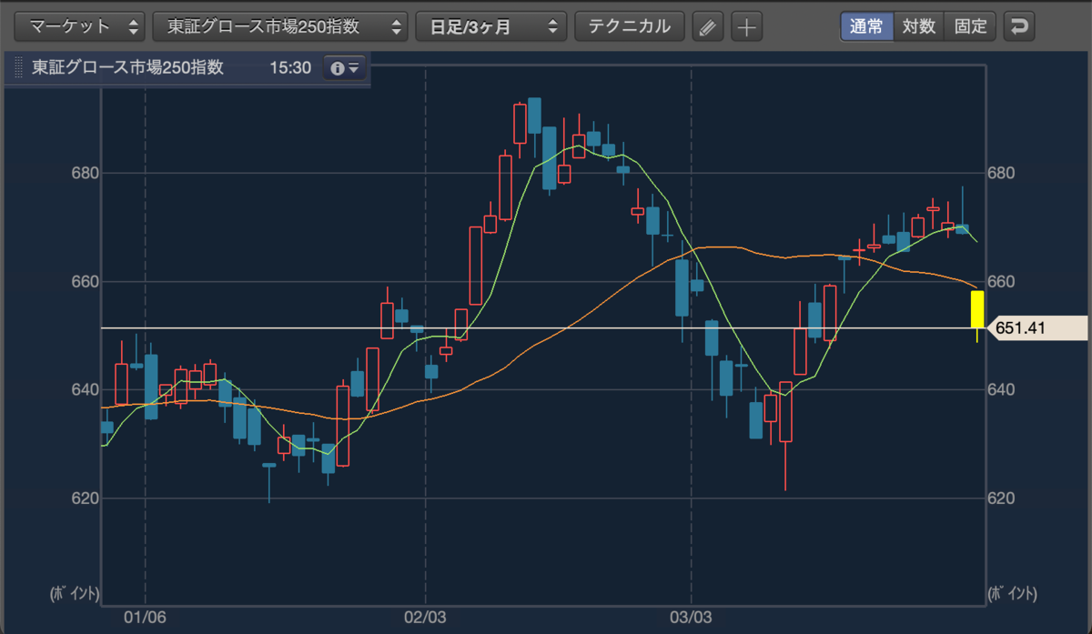Click the 03/03 date axis label
The image size is (1092, 634).
[692, 618]
